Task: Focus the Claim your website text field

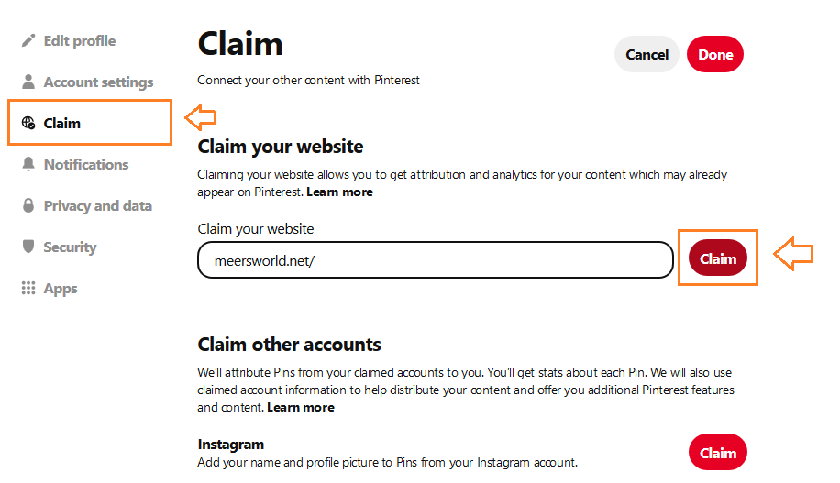Action: point(436,260)
